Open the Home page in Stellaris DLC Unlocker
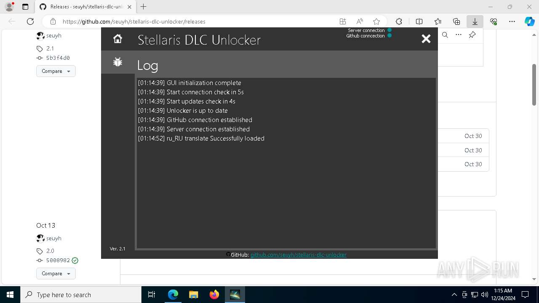Viewport: 539px width, 303px height. pos(117,39)
